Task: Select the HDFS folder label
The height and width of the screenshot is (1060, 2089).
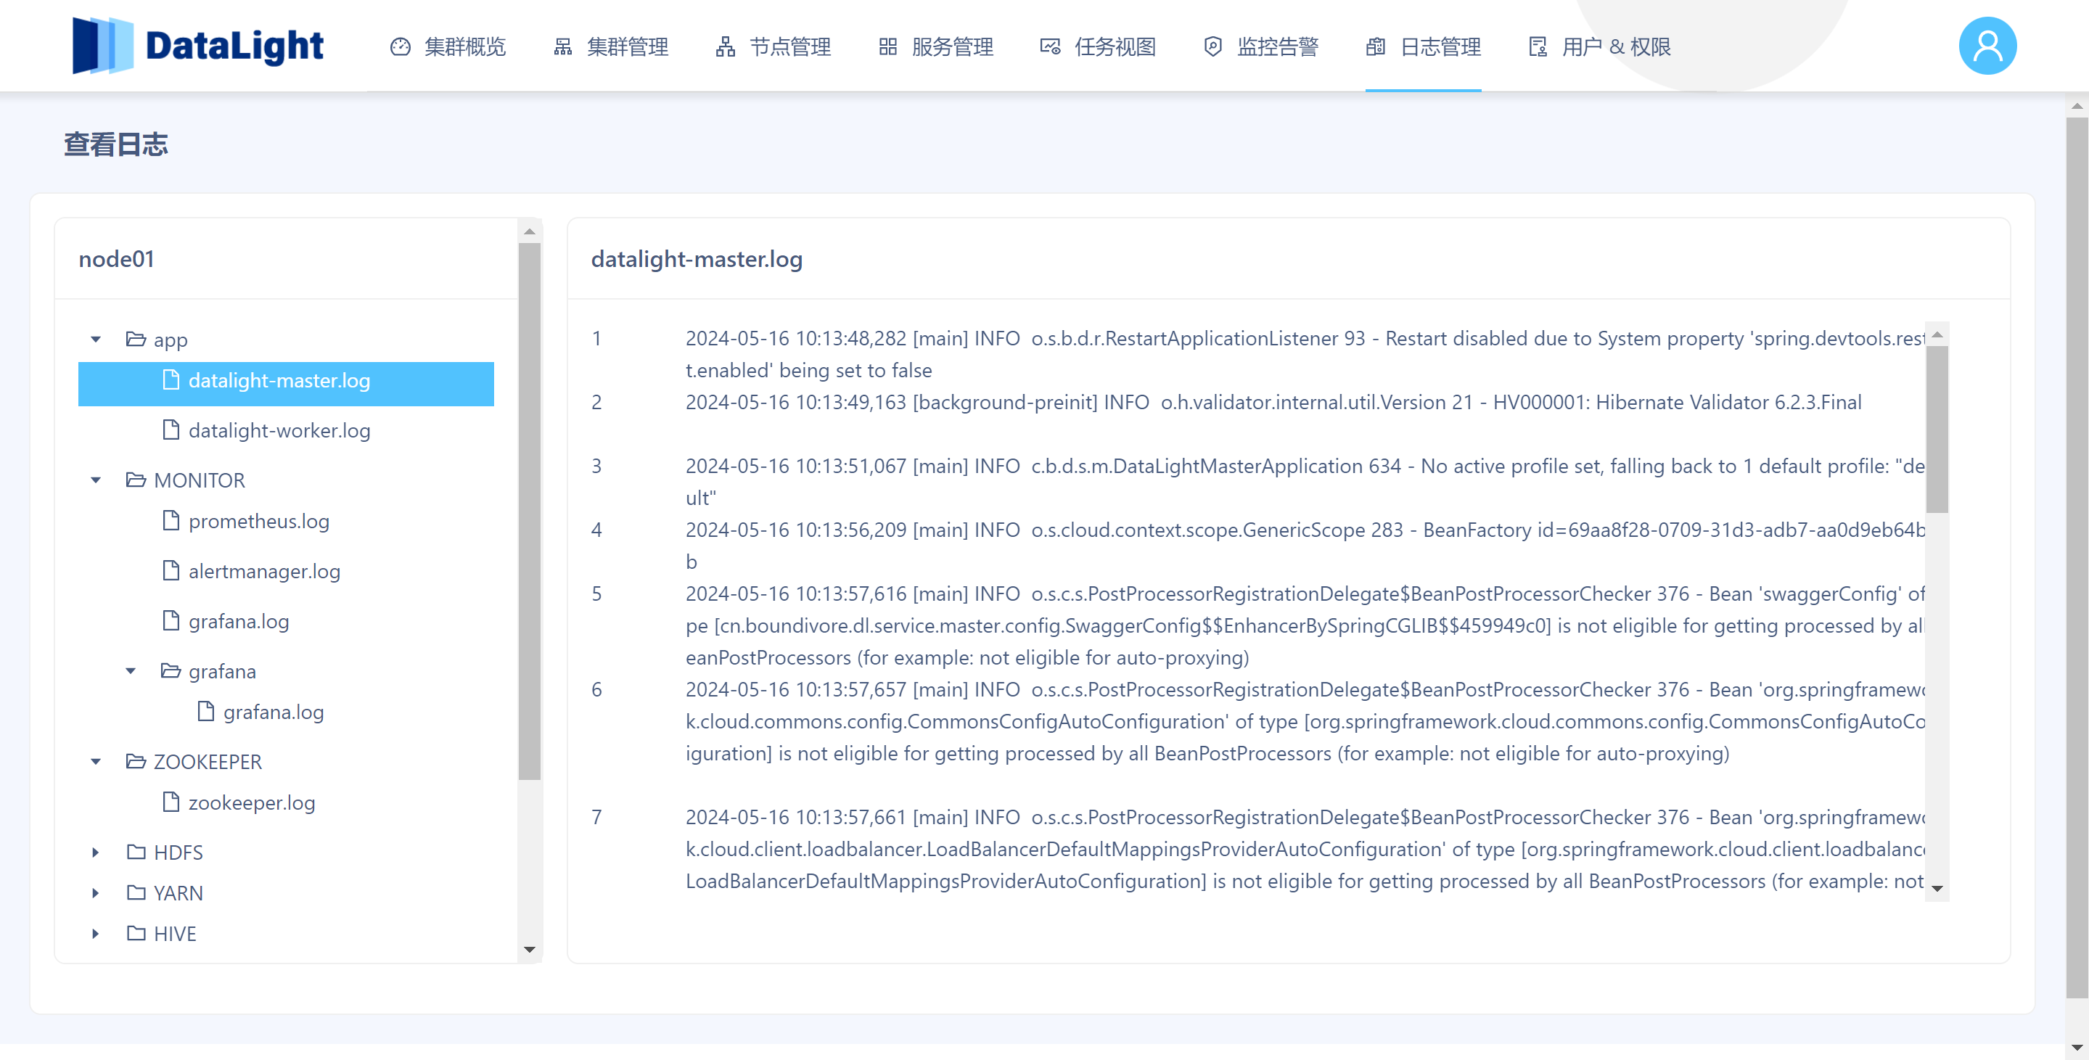Action: click(x=178, y=852)
